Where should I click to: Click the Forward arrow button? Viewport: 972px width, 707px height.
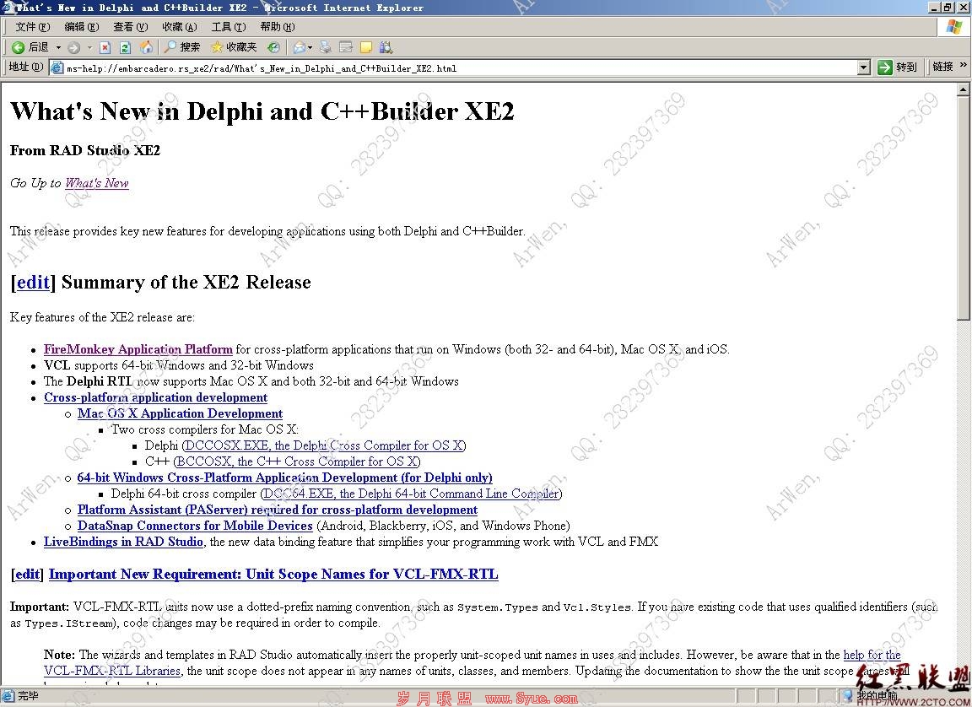(x=73, y=47)
